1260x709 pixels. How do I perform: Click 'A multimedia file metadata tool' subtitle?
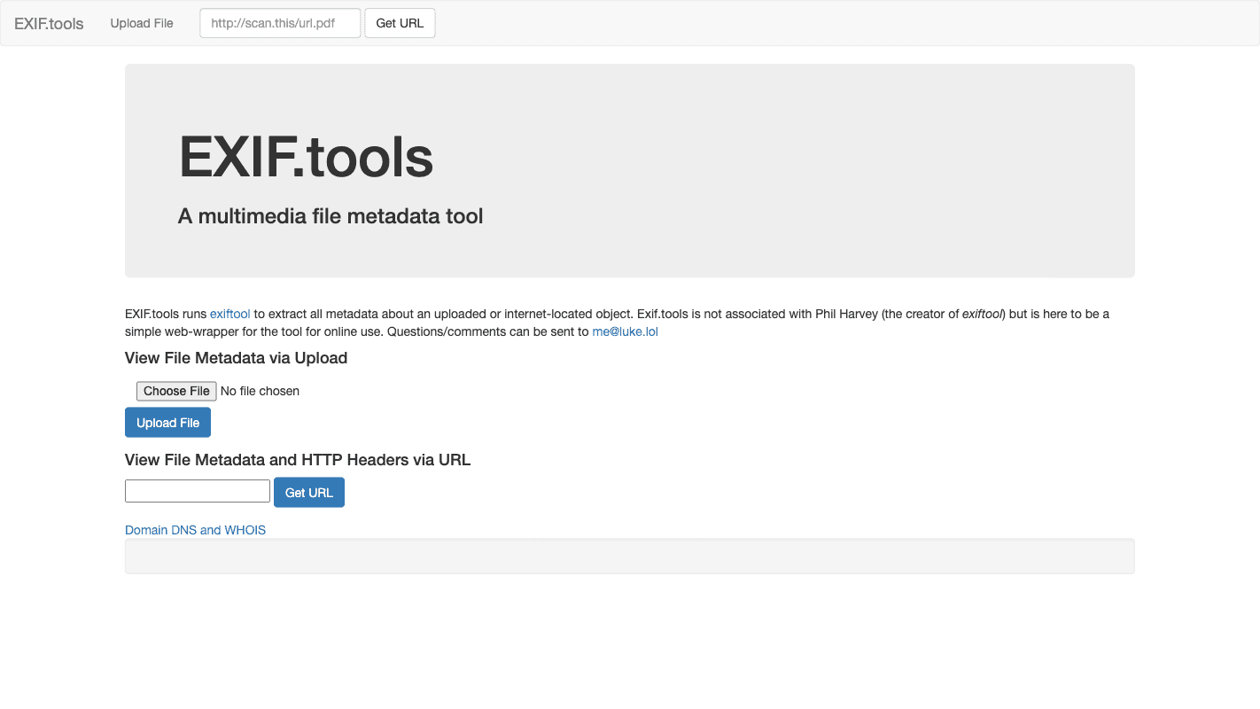[x=331, y=216]
